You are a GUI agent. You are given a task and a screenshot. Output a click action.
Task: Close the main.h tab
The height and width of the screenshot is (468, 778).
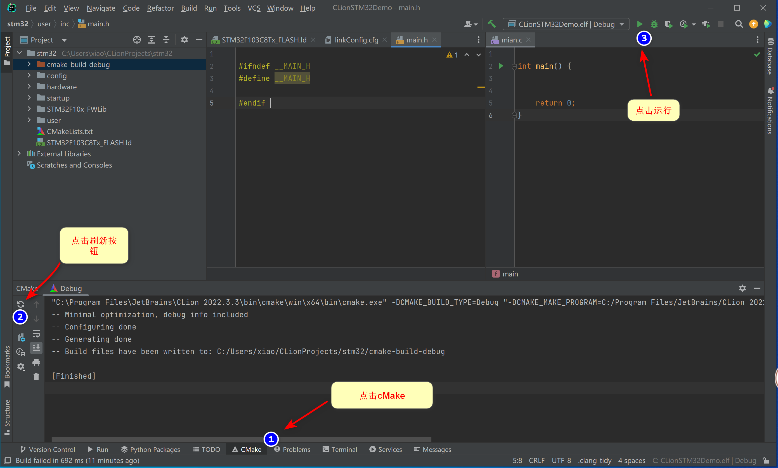[x=434, y=40]
